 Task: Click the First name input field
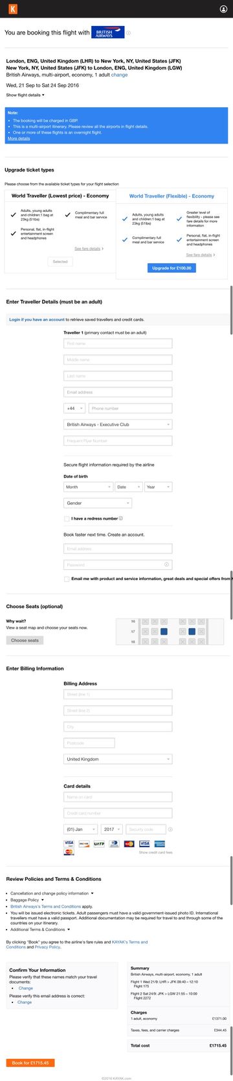(x=118, y=343)
